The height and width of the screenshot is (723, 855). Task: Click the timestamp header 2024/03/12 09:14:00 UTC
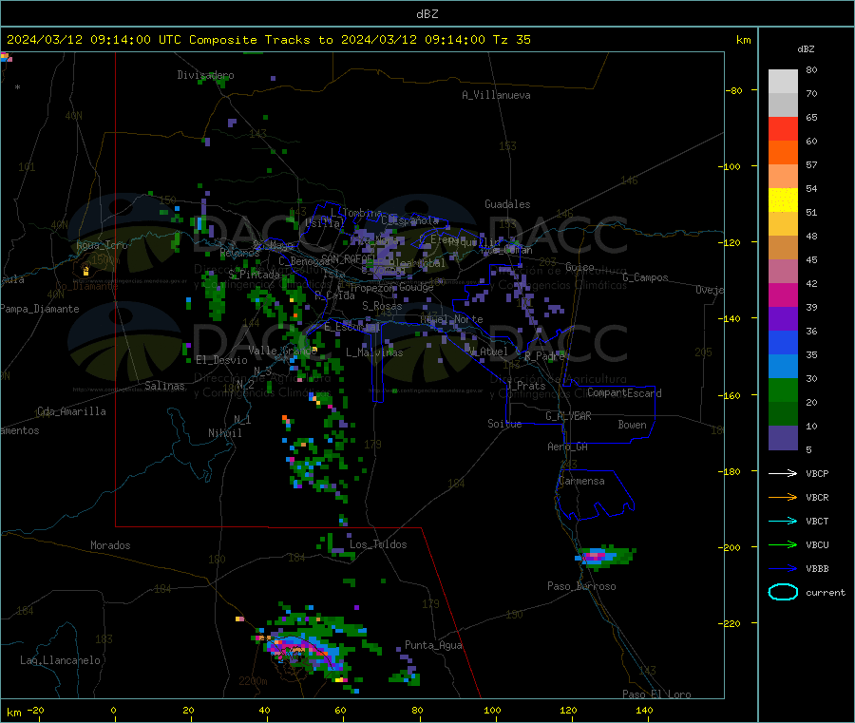coord(94,40)
